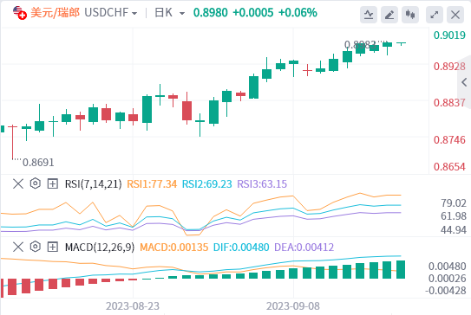Open the USDCHF symbol dropdown
This screenshot has width=471, height=315.
tap(111, 13)
